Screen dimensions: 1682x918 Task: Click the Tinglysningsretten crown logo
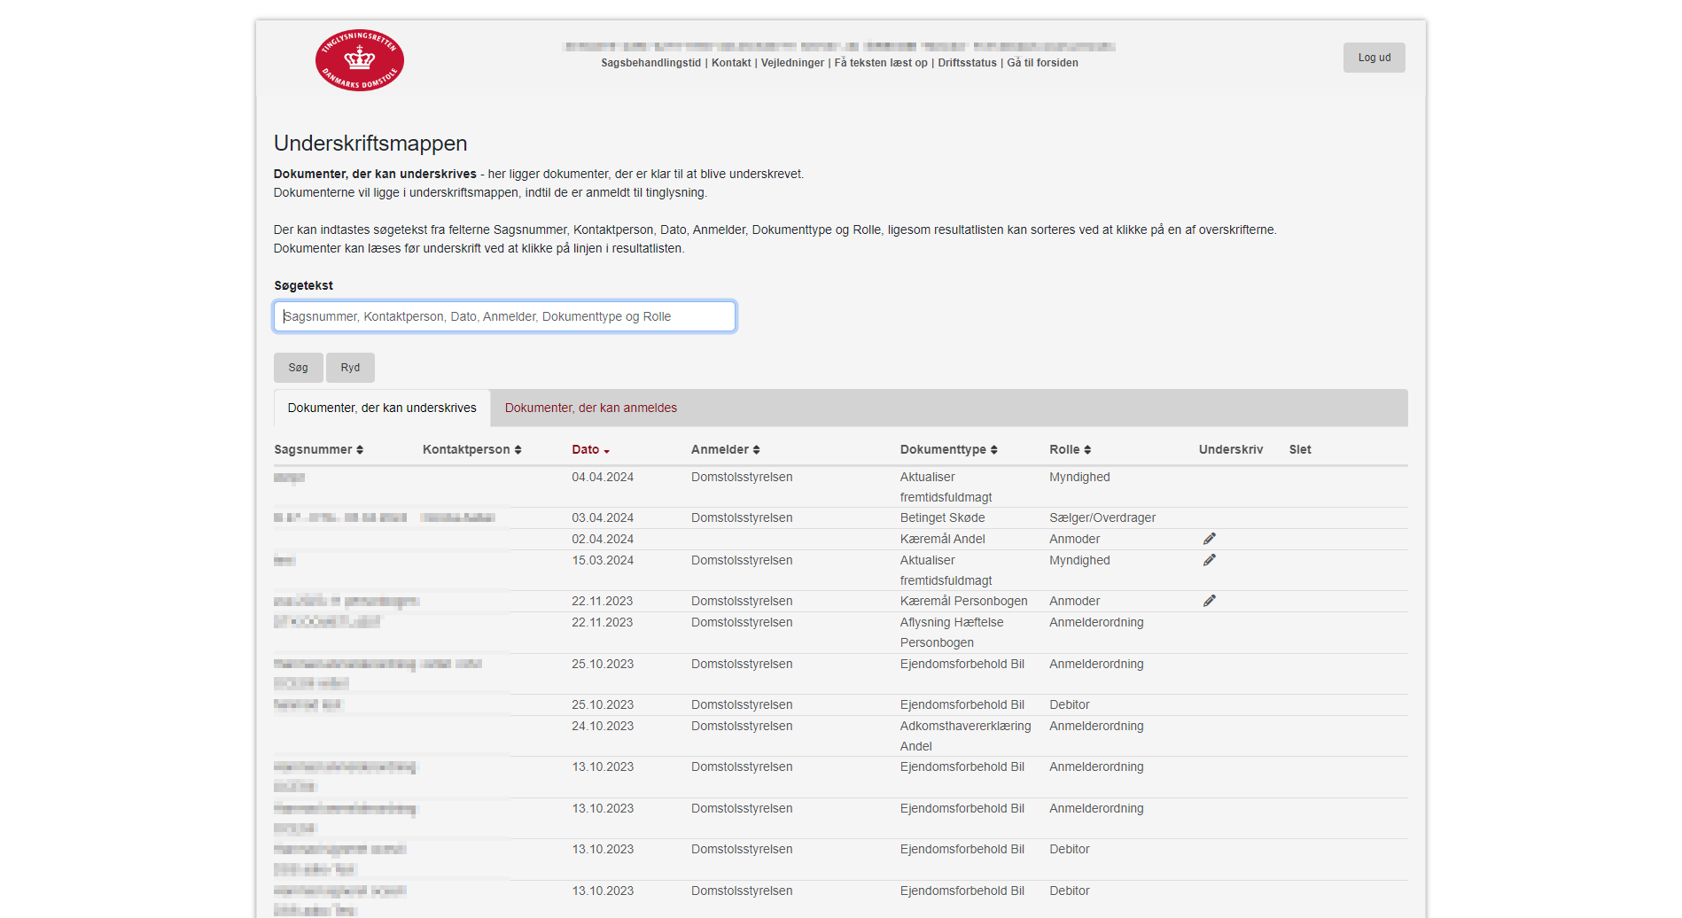(x=359, y=60)
